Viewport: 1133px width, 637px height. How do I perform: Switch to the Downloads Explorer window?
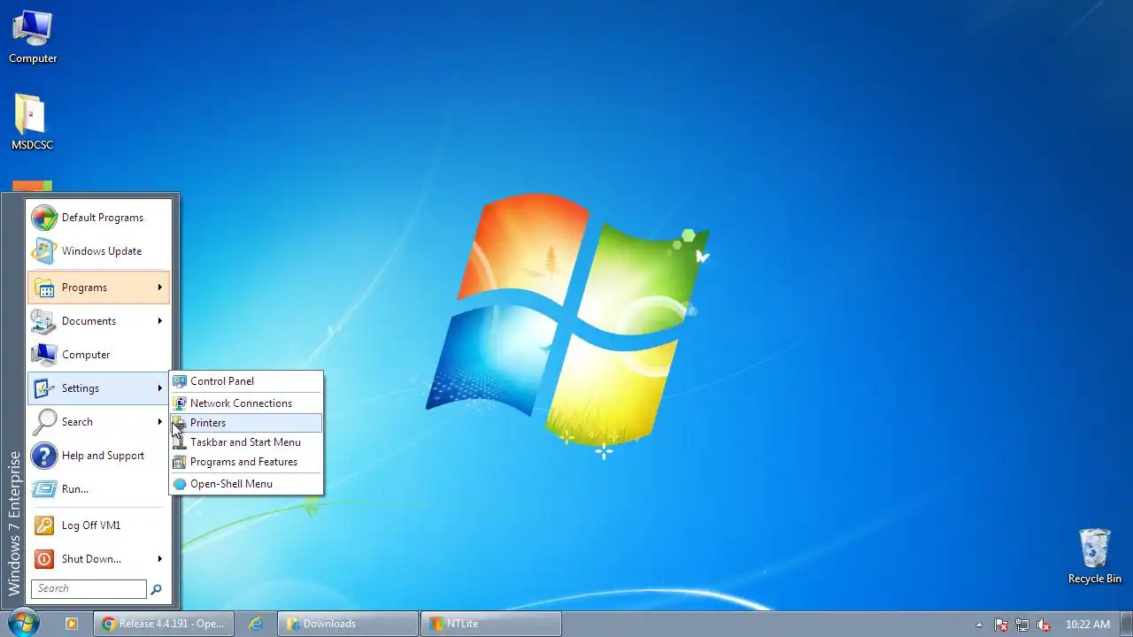click(x=348, y=624)
